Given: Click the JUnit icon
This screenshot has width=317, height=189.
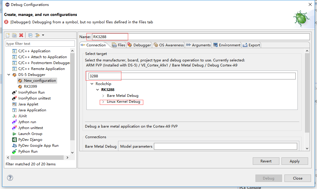Looking at the screenshot, I should tap(15, 116).
